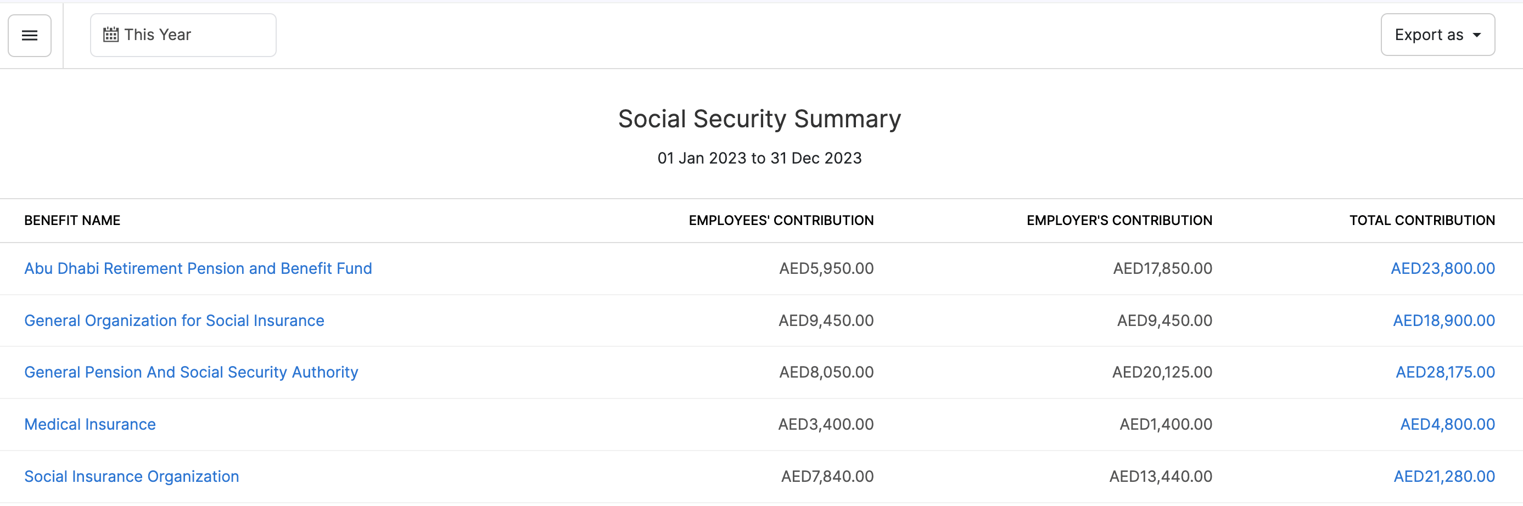Click total contribution AED21,280.00
Image resolution: width=1523 pixels, height=506 pixels.
[1444, 476]
